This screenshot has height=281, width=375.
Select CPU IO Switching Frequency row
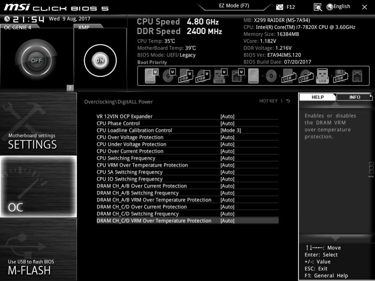tap(188, 179)
